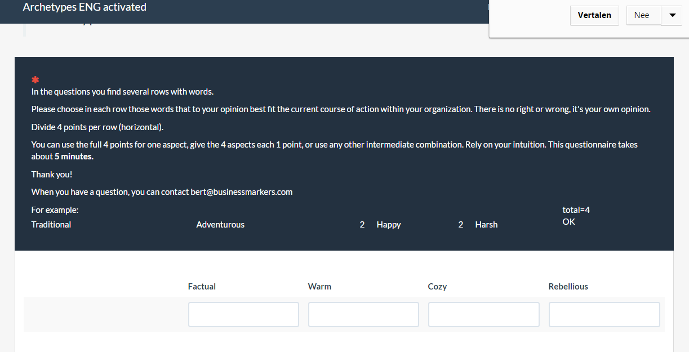Click the Archetypes ENG activated title
This screenshot has width=689, height=352.
click(x=85, y=7)
